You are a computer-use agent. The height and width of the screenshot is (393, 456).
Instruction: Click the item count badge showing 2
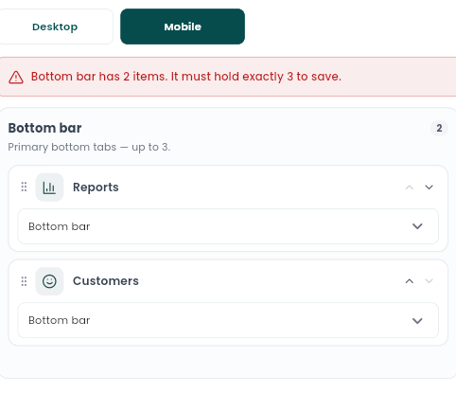[439, 128]
